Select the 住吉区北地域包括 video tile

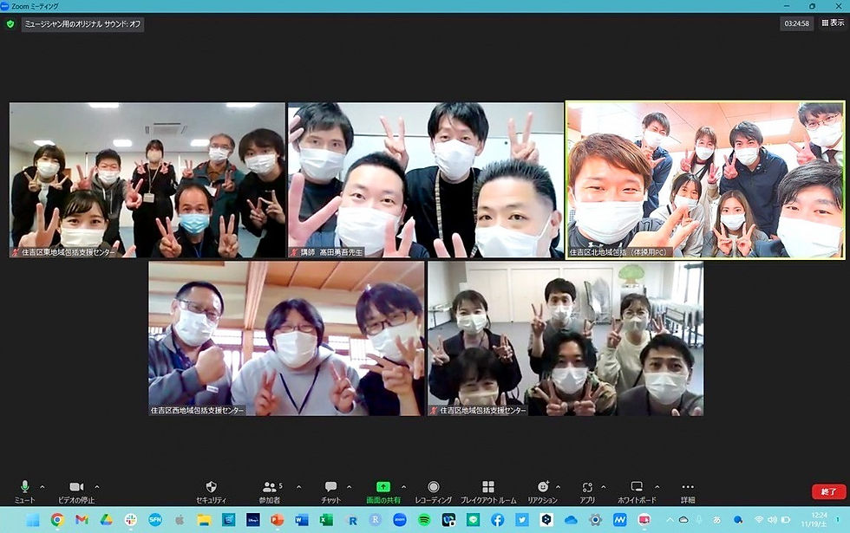coord(704,180)
